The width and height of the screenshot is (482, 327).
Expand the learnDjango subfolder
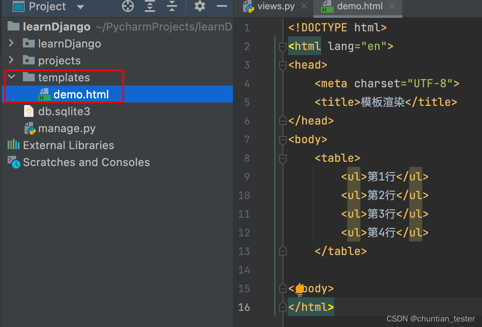(x=10, y=43)
